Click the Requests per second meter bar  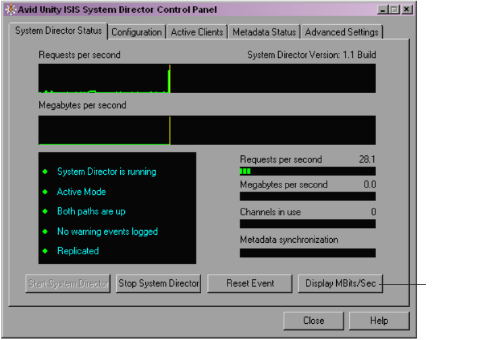[308, 171]
